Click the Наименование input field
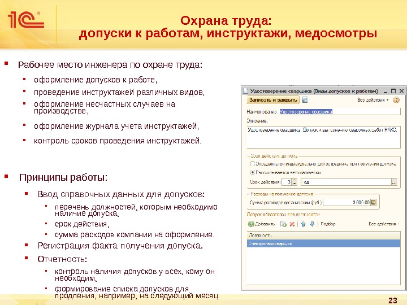Screen dimensions: 407x305 point(340,111)
